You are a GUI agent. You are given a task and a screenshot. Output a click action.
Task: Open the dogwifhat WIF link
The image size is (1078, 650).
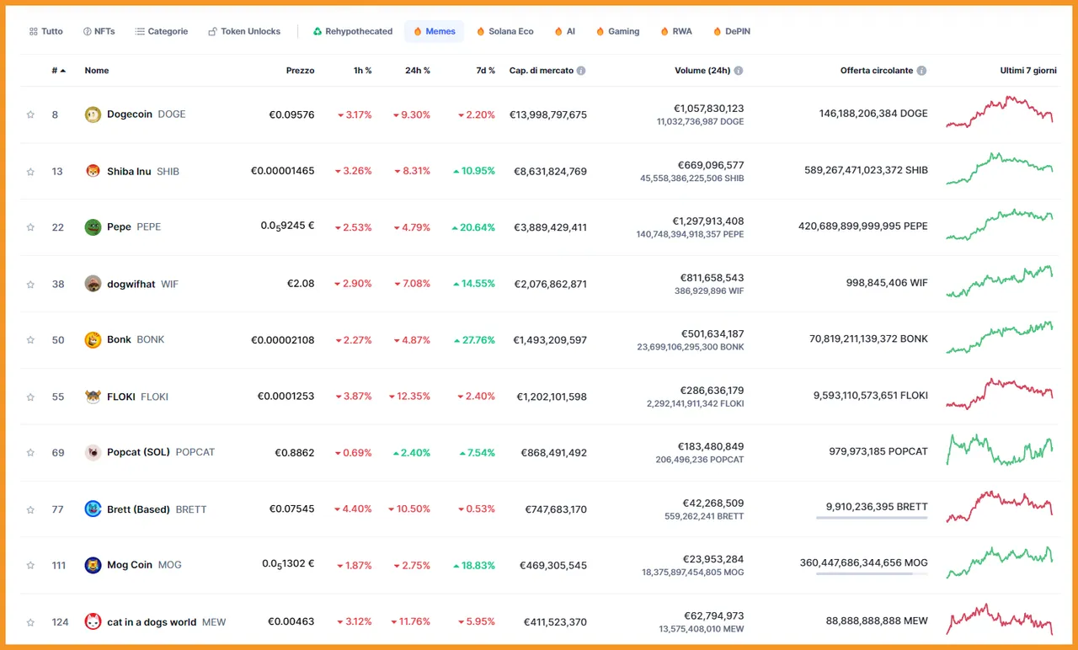142,284
